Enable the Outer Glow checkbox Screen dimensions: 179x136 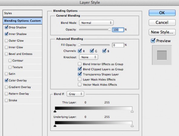(6, 41)
